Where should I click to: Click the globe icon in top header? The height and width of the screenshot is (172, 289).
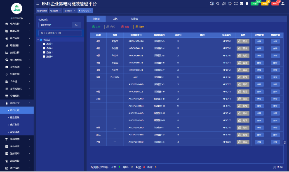click(212, 4)
